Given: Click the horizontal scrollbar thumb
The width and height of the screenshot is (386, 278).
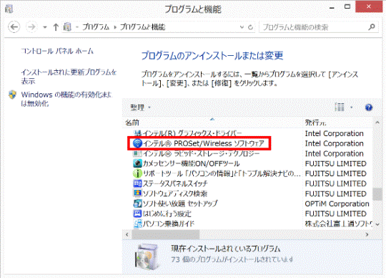Looking at the screenshot, I should pos(166,234).
